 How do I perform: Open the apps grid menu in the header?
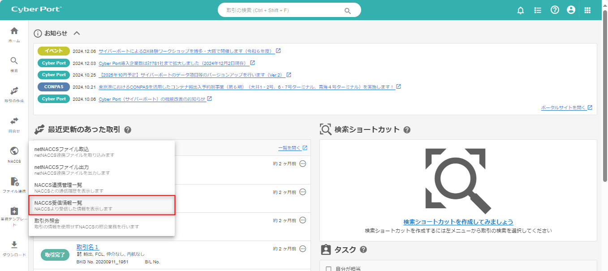[587, 10]
